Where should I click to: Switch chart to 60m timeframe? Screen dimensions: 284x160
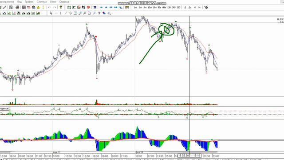(x=164, y=8)
